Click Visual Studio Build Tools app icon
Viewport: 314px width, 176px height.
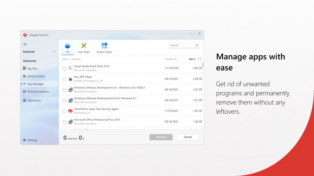pos(70,68)
